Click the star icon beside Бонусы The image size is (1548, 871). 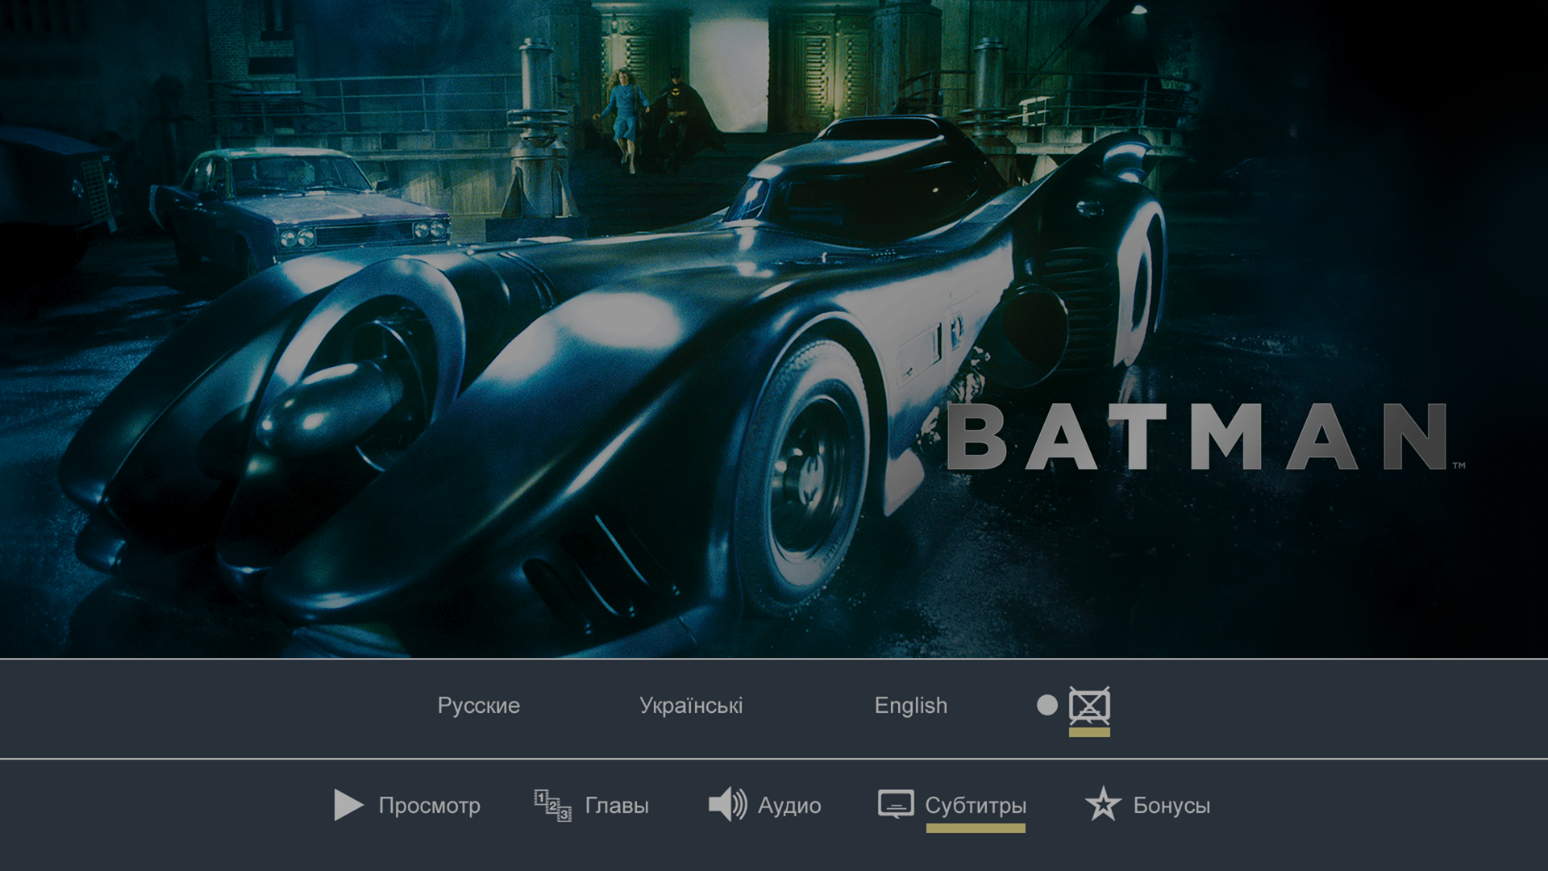[x=1103, y=804]
